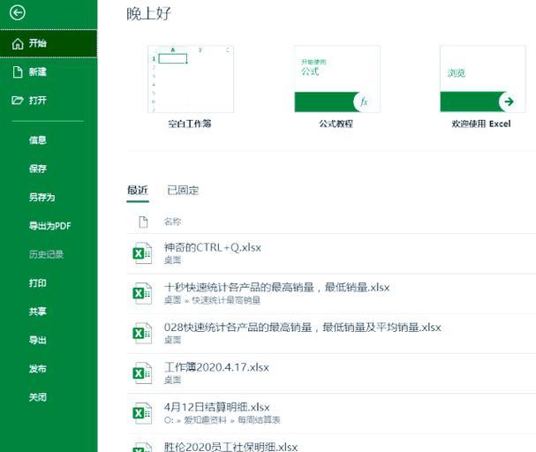Click the fx icon on formula template

point(364,102)
